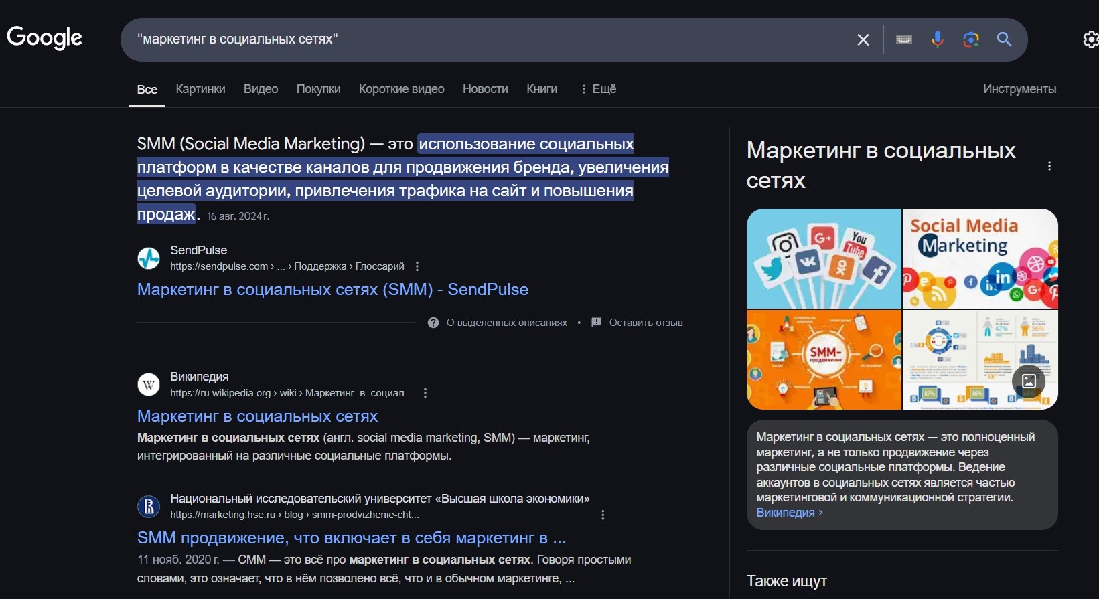Open the on-screen keyboard input tool
Screen dimensions: 1099x599
click(904, 40)
